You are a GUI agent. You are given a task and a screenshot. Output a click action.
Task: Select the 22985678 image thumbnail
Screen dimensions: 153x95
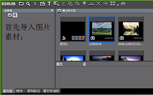102,29
